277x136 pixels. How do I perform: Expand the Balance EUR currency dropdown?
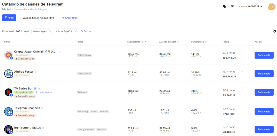pos(261,7)
